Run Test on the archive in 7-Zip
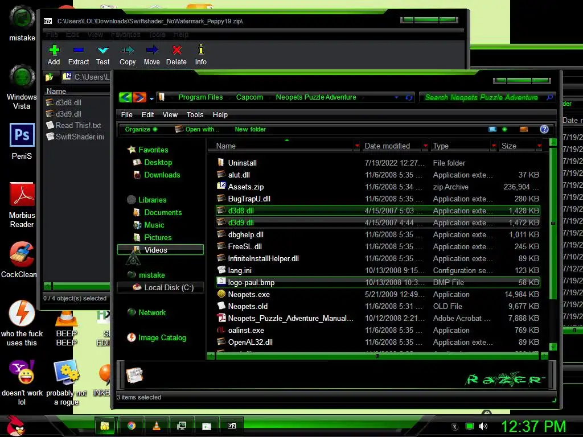 point(102,55)
